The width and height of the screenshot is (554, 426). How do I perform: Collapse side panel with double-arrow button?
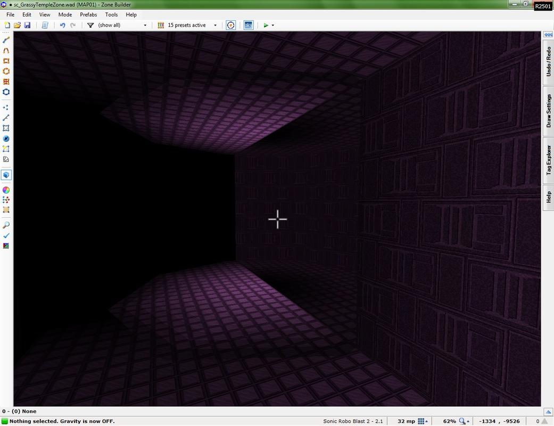coord(548,34)
